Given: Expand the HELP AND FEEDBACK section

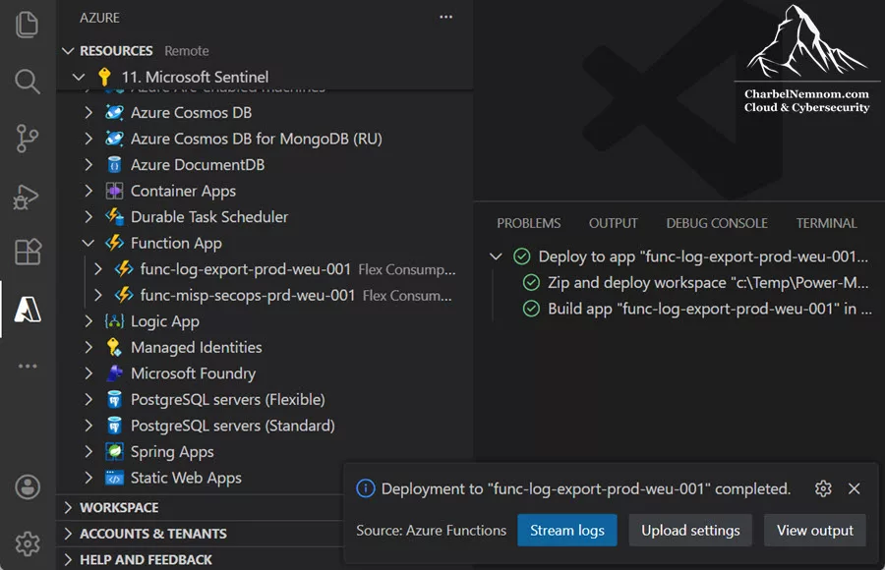Looking at the screenshot, I should (68, 559).
